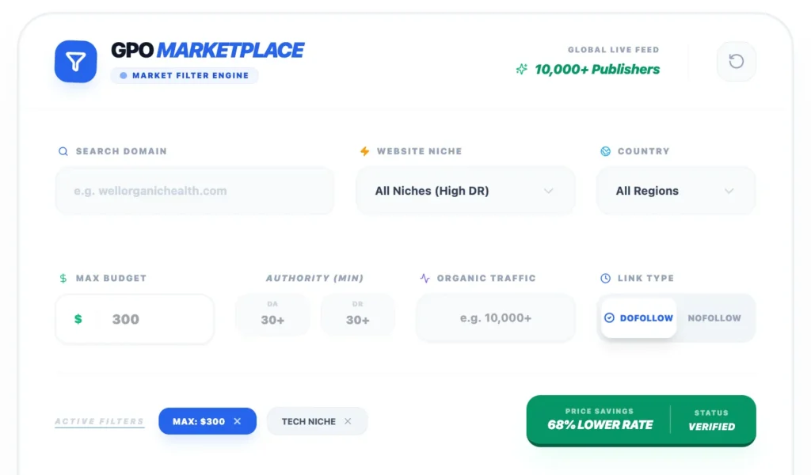Screen dimensions: 811x475
Task: Click the magnifier icon next to Search Domain
Action: click(x=63, y=151)
